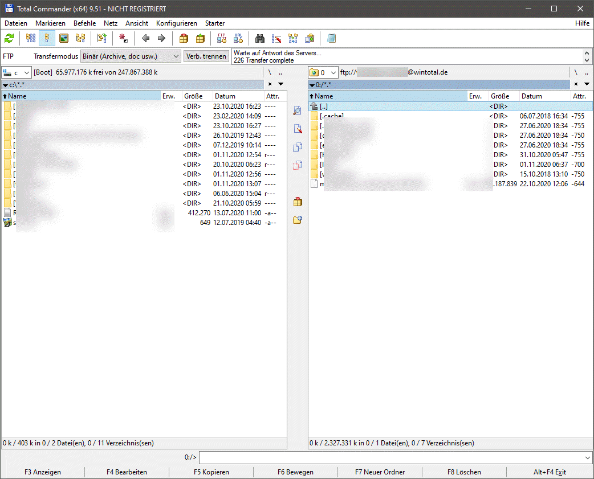The height and width of the screenshot is (479, 594).
Task: Sort right panel by Attr. column
Action: point(581,96)
